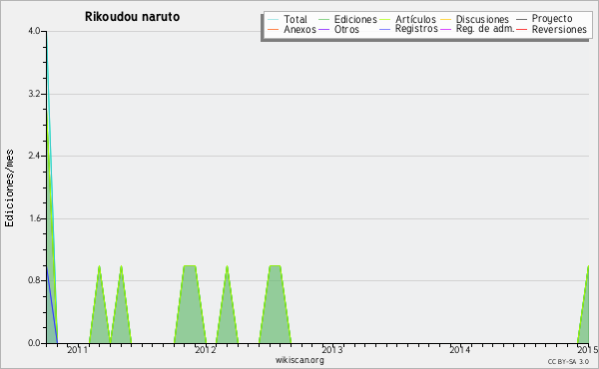The height and width of the screenshot is (369, 599).
Task: Click the cyan Total legend line swatch
Action: click(274, 19)
